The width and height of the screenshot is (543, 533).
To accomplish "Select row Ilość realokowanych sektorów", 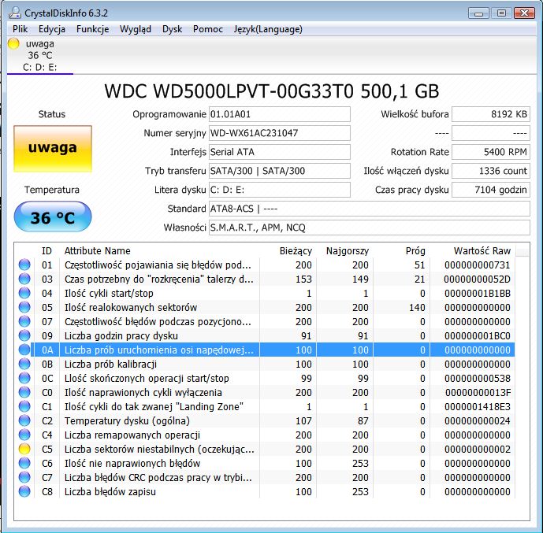I will pyautogui.click(x=266, y=307).
